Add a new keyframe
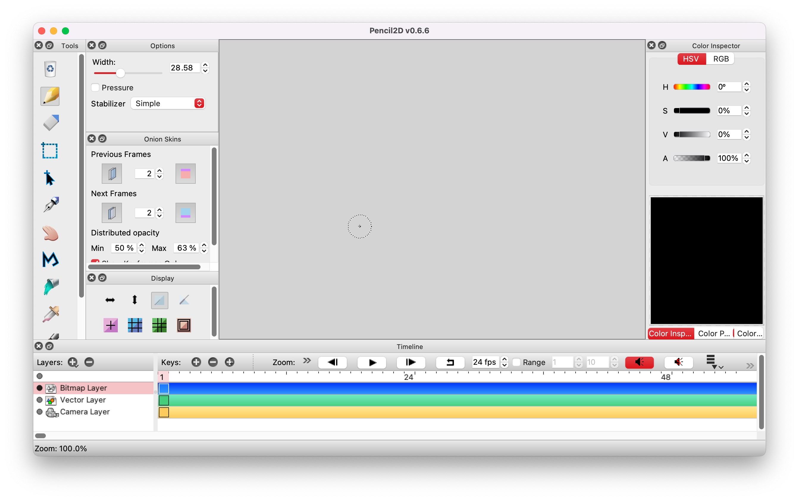This screenshot has width=799, height=500. click(x=196, y=362)
